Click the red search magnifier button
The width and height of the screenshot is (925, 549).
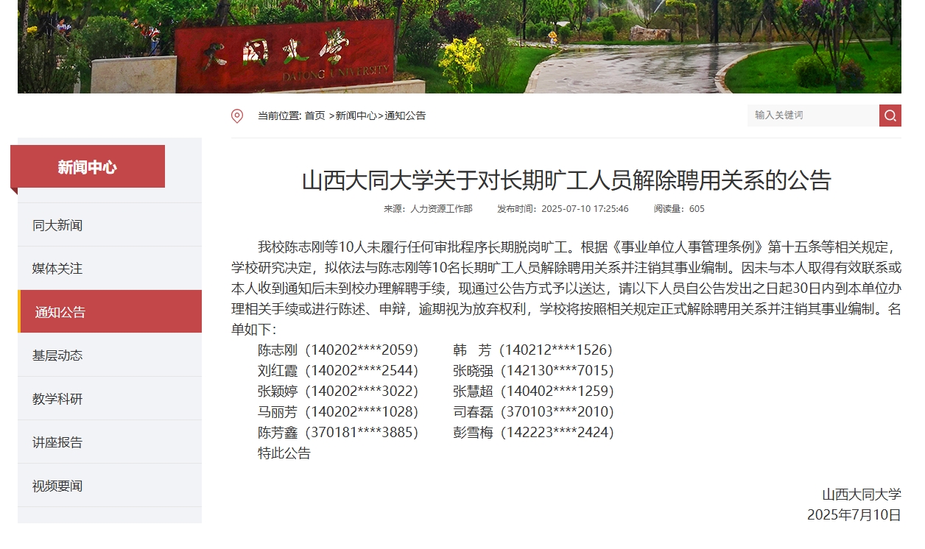(890, 116)
